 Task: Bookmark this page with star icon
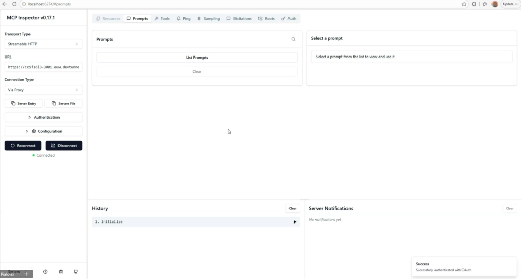[x=464, y=4]
